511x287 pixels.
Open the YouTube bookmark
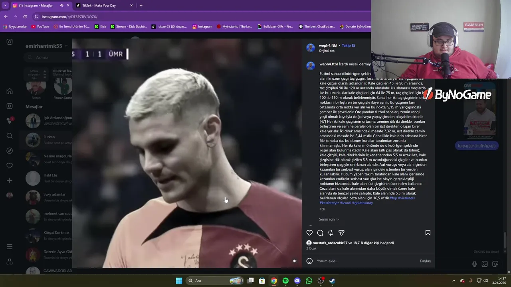coord(40,27)
